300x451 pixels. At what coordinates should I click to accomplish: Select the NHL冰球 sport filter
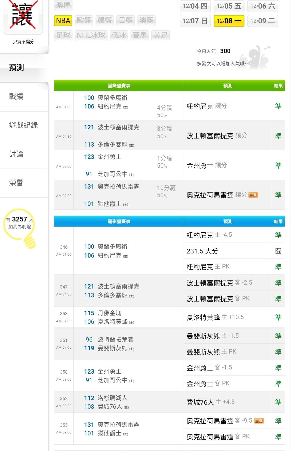point(91,35)
